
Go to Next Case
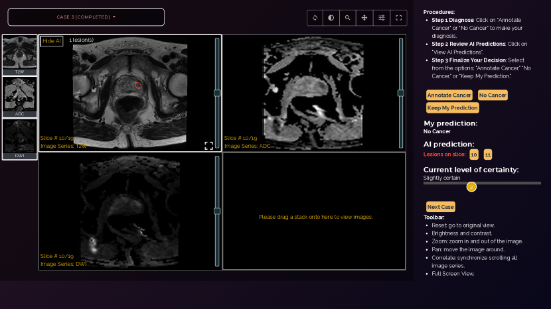click(441, 207)
